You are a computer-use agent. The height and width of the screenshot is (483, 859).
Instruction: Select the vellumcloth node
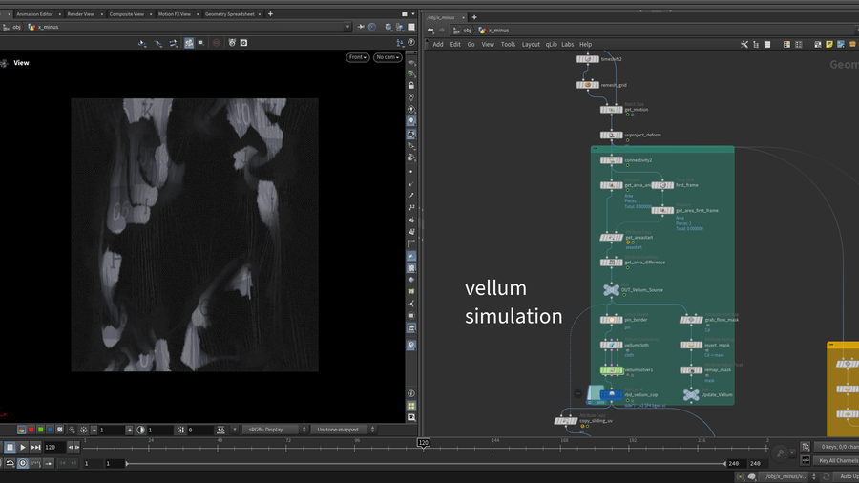[612, 345]
